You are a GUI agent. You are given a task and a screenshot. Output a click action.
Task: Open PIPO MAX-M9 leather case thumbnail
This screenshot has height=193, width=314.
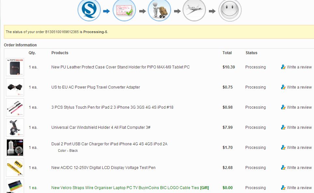pyautogui.click(x=15, y=67)
